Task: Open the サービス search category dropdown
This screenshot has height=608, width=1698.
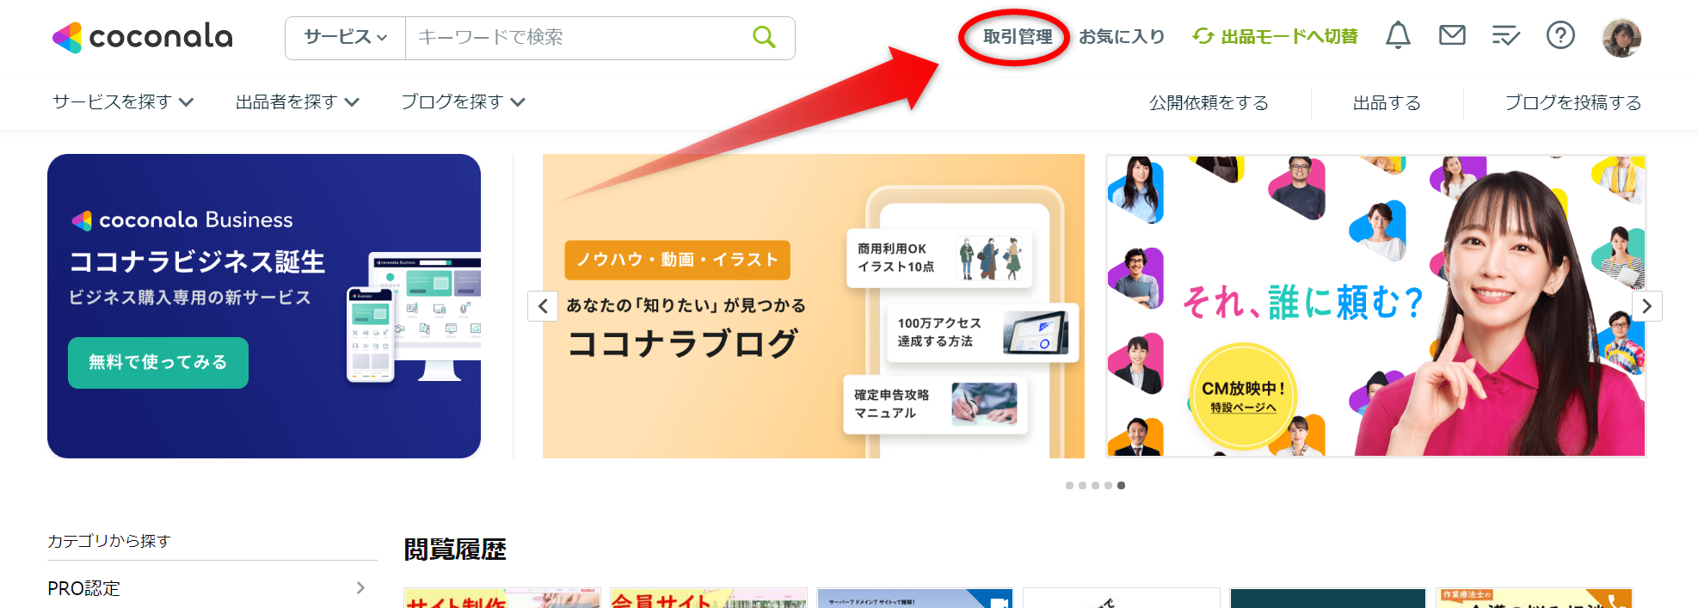Action: [x=346, y=37]
